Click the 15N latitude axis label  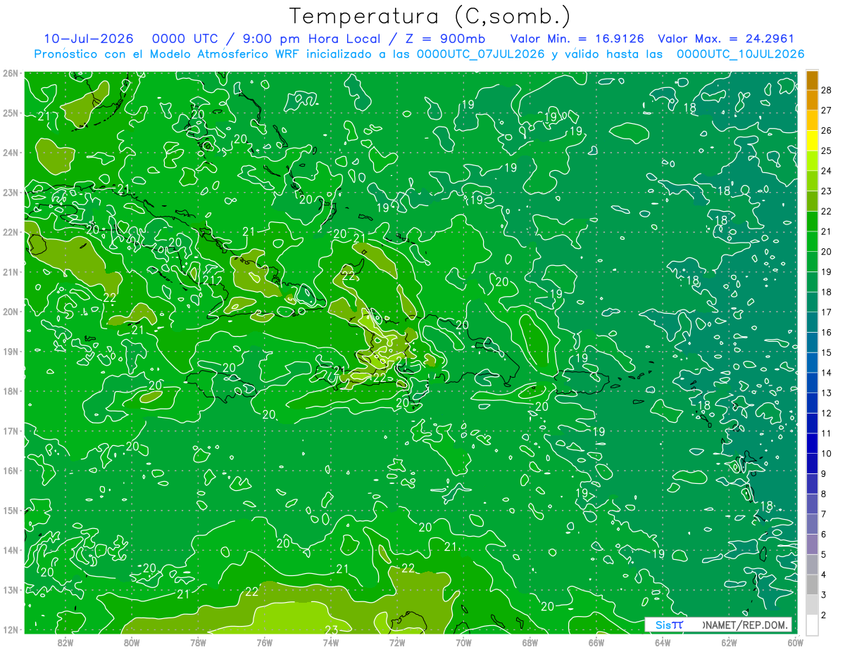click(x=10, y=511)
